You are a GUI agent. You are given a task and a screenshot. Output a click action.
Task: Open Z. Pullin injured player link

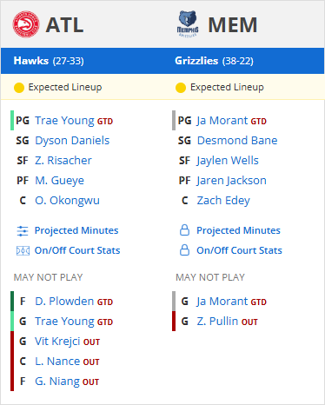(217, 322)
